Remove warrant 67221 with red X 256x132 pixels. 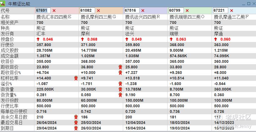(232, 11)
